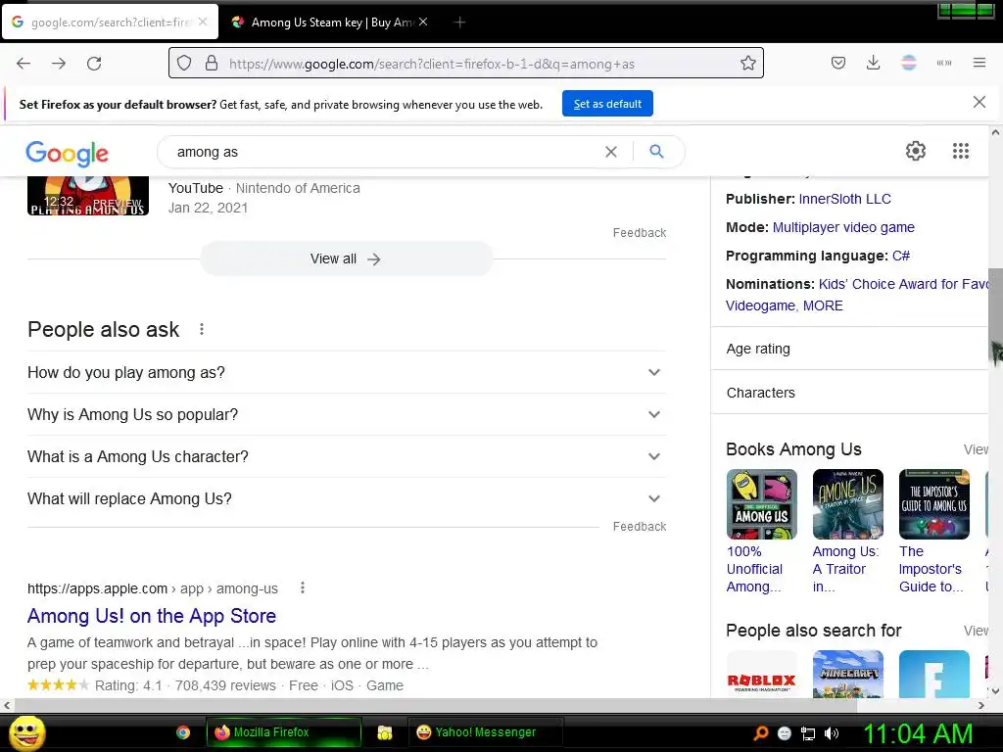
Task: Open the Roblox related search thumbnail
Action: click(762, 675)
